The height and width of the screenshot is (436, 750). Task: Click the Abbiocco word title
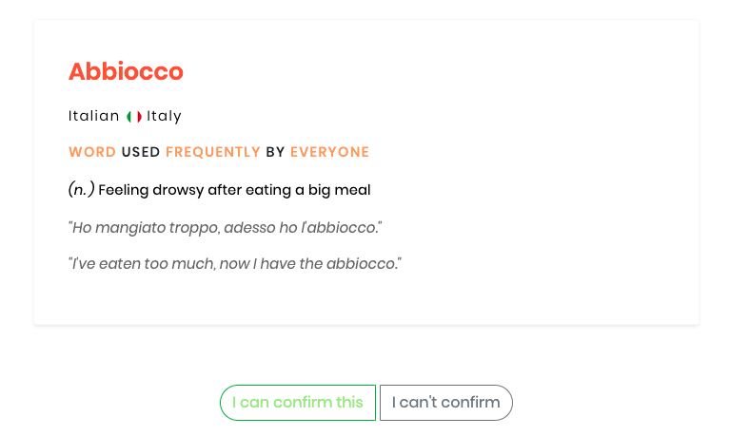126,71
